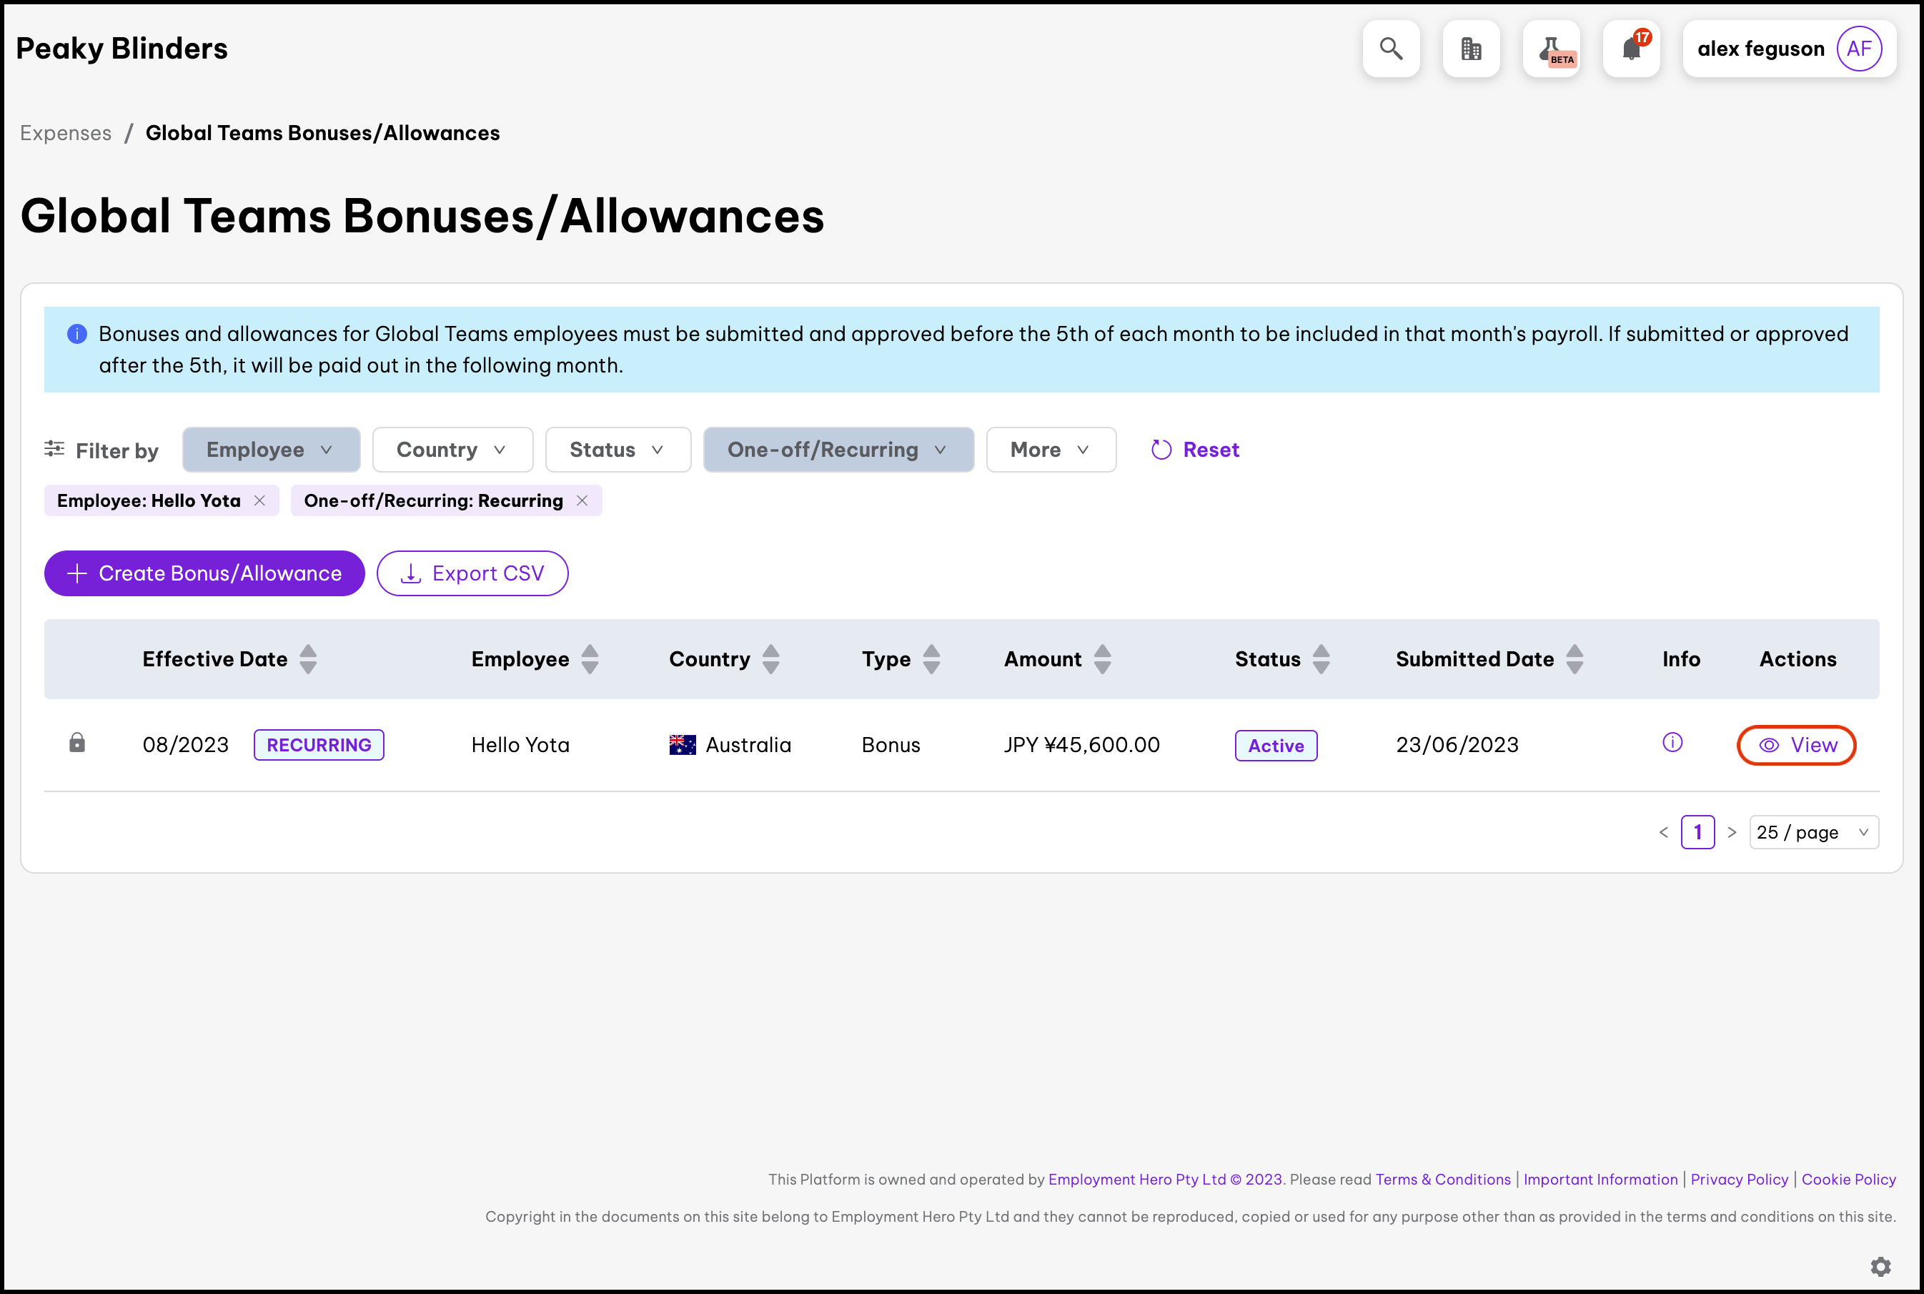Sort table by Effective Date
Screen dimensions: 1924x1294
[308, 658]
